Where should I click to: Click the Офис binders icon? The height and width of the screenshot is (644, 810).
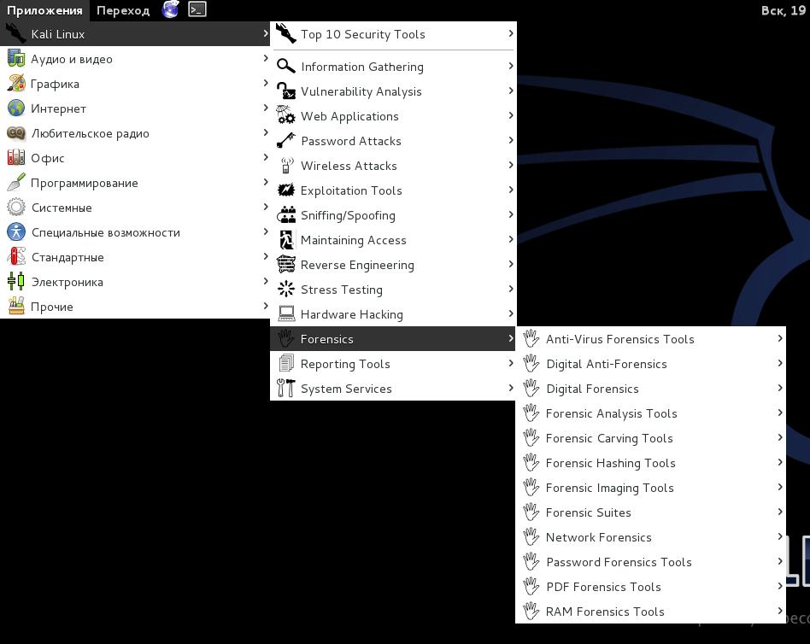coord(16,157)
